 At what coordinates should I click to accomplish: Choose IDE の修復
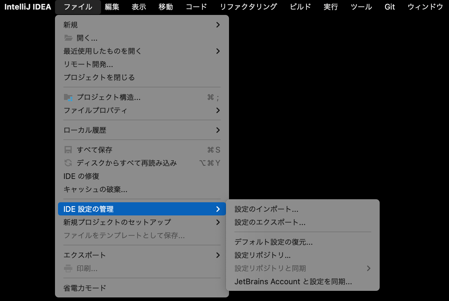[x=142, y=176]
